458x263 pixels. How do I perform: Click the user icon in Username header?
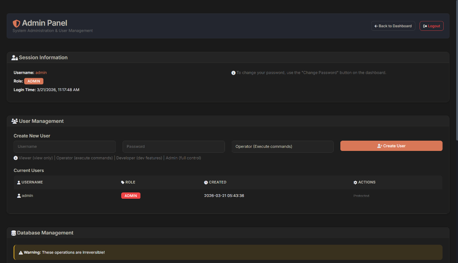click(x=19, y=183)
